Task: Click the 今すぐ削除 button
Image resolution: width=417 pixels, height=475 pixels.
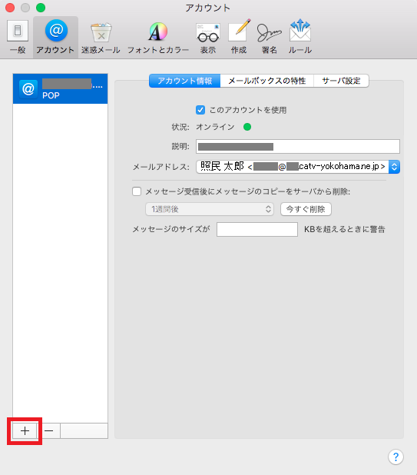Action: coord(306,209)
